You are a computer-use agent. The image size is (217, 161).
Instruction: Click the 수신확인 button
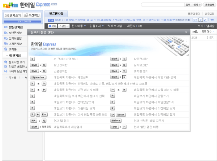coord(32,15)
